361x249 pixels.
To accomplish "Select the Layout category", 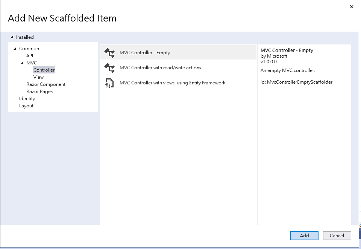I will pos(26,106).
